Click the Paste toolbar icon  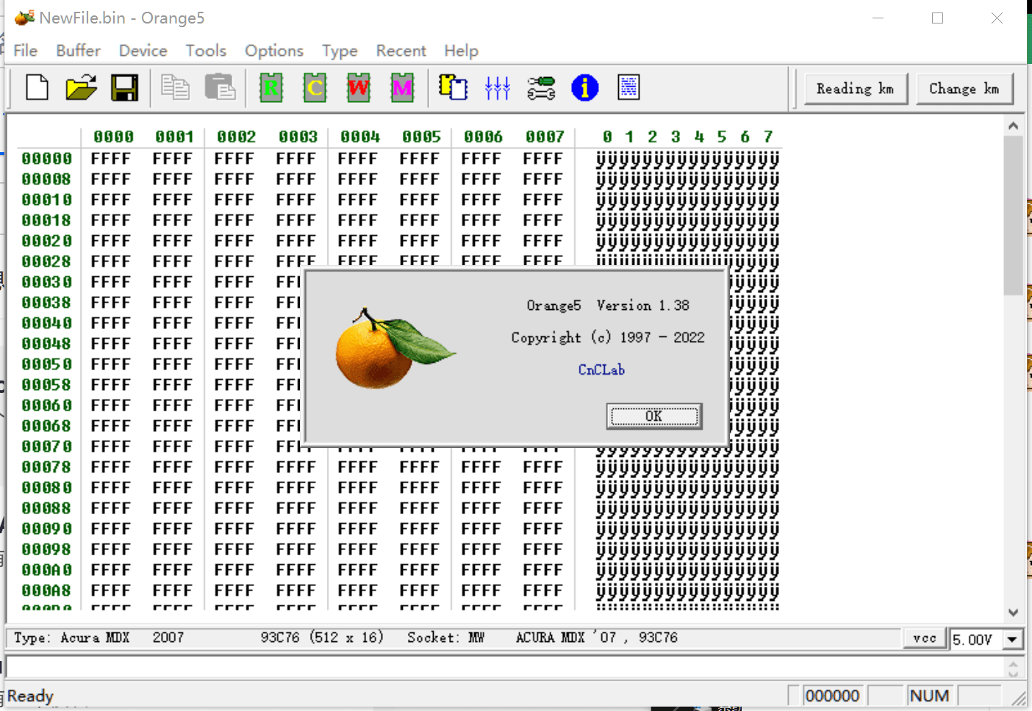220,87
